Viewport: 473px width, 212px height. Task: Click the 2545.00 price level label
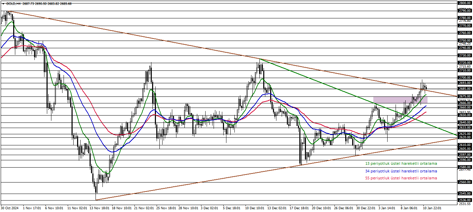point(464,194)
